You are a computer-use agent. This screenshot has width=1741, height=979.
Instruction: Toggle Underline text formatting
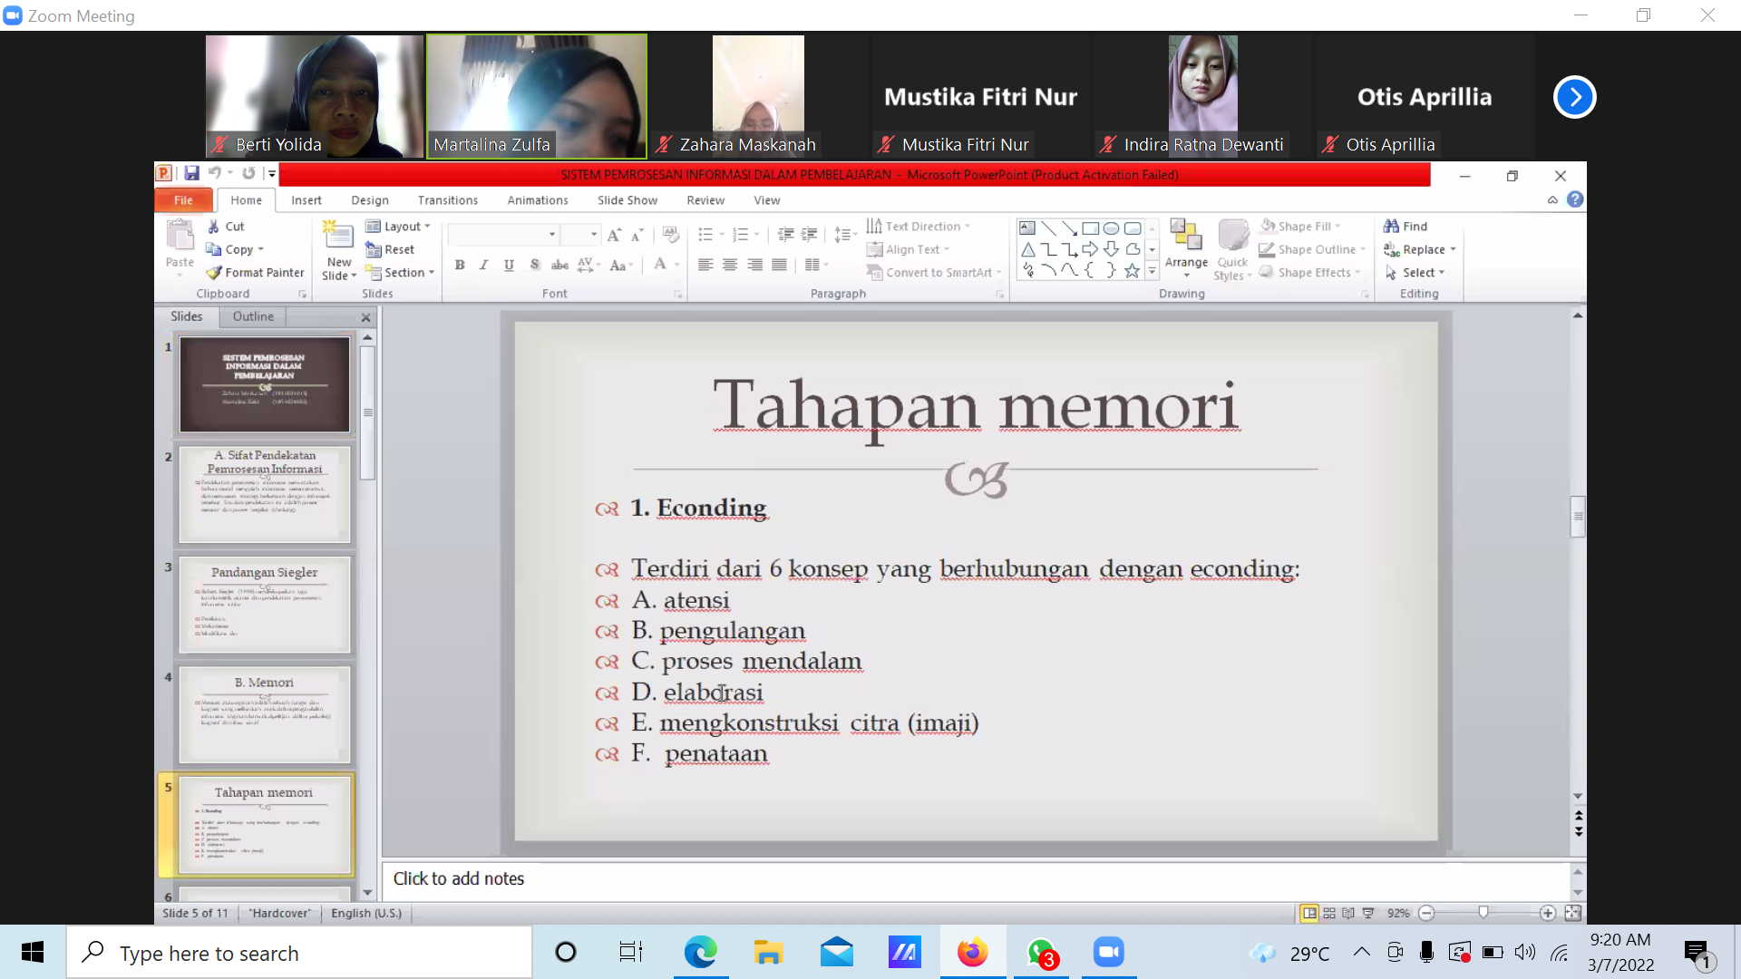point(509,265)
